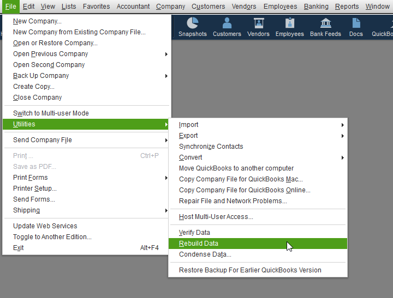The height and width of the screenshot is (298, 393).
Task: Choose Copy Company File for QuickBooks Mac...
Action: (x=258, y=179)
